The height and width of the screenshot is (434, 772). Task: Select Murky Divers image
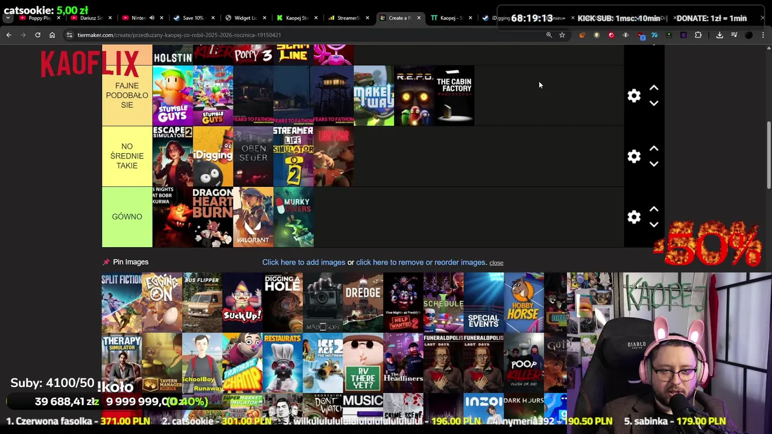pyautogui.click(x=293, y=217)
